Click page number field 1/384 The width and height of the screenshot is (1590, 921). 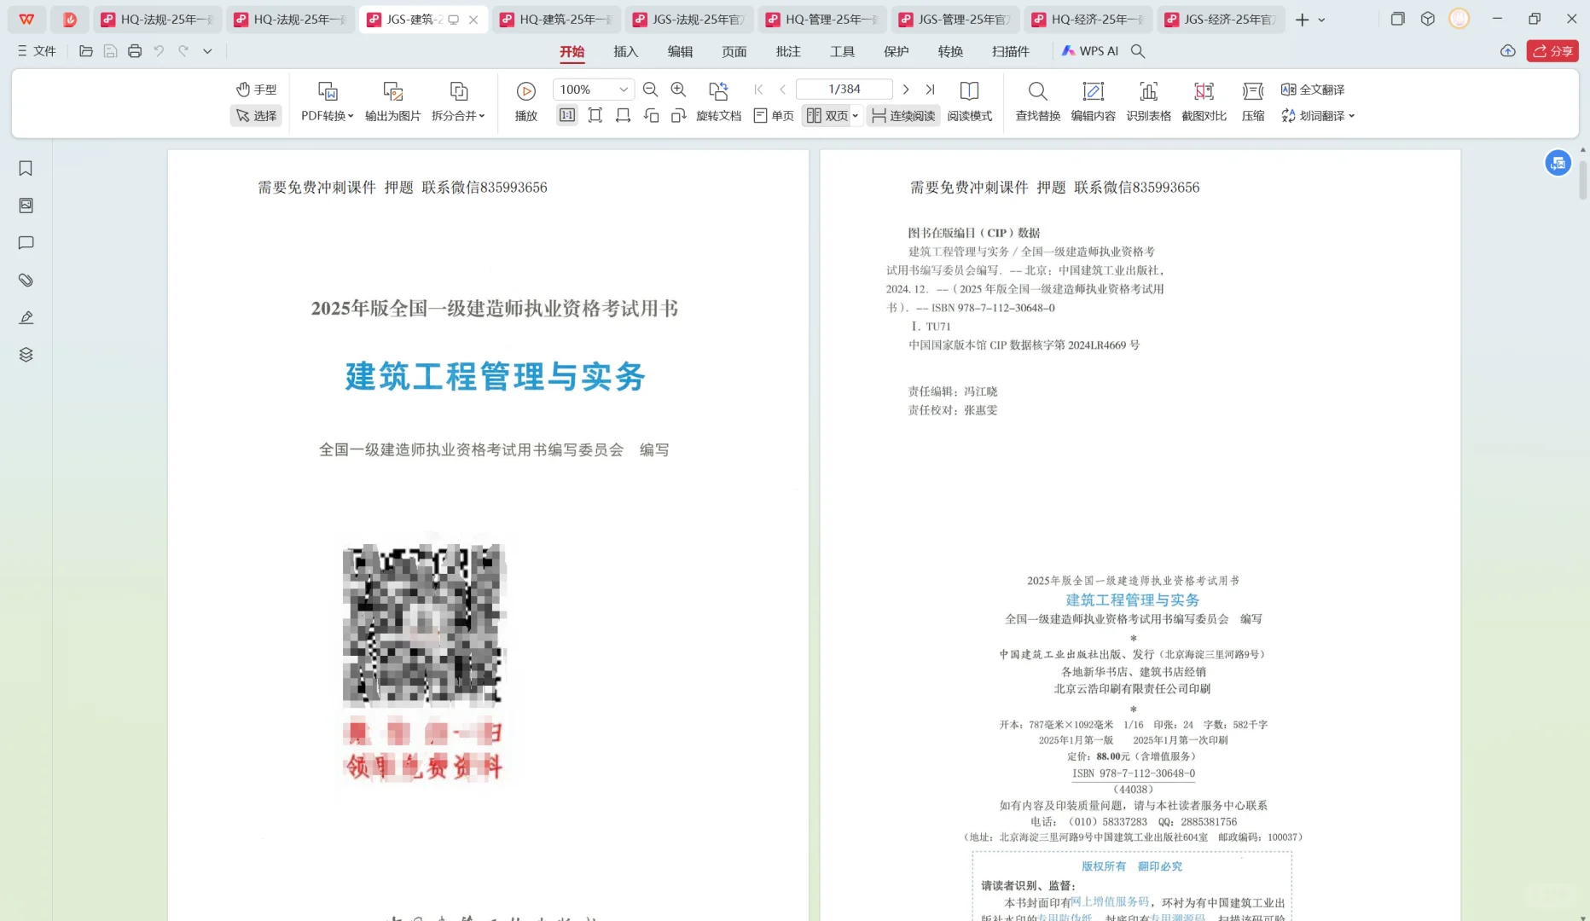[844, 90]
